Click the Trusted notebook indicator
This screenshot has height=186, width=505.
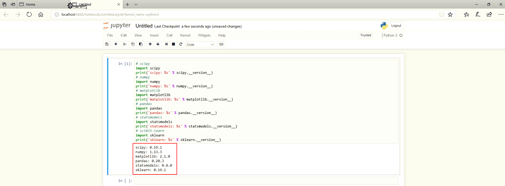pos(365,36)
